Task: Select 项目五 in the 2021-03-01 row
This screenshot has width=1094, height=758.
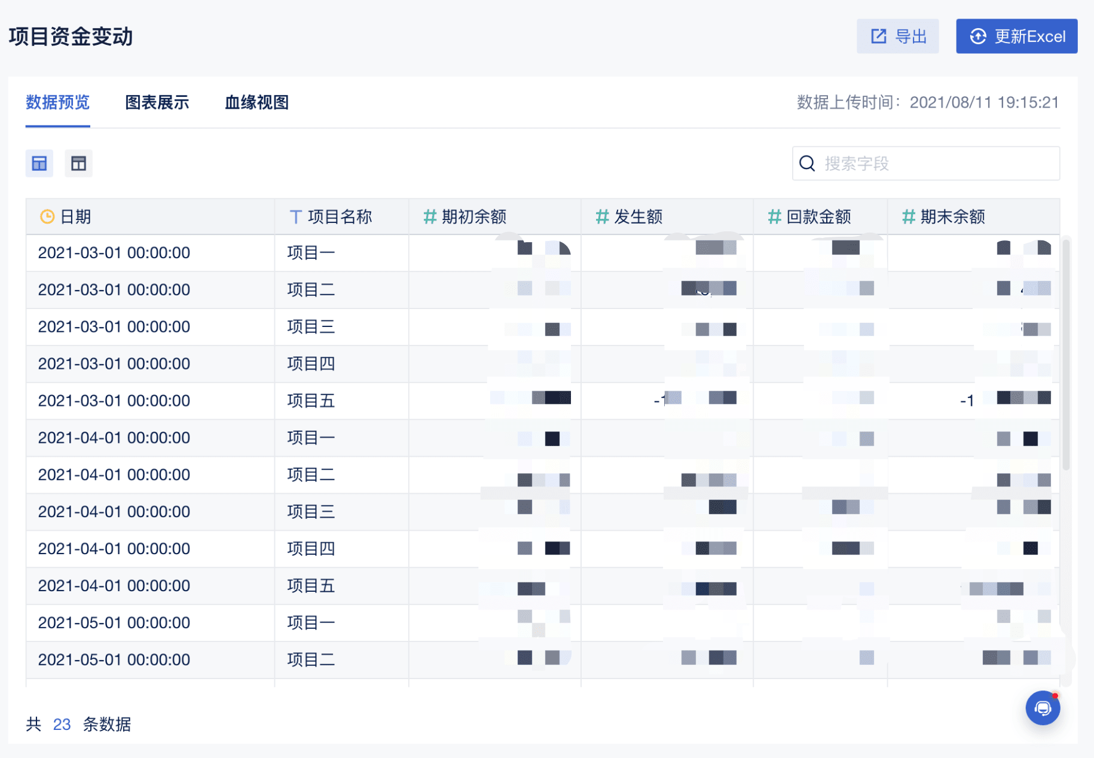Action: coord(311,401)
